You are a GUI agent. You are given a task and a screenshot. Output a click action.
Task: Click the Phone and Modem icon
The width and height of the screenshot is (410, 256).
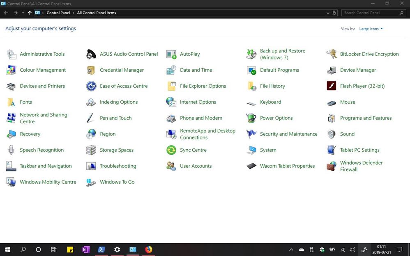pos(171,118)
